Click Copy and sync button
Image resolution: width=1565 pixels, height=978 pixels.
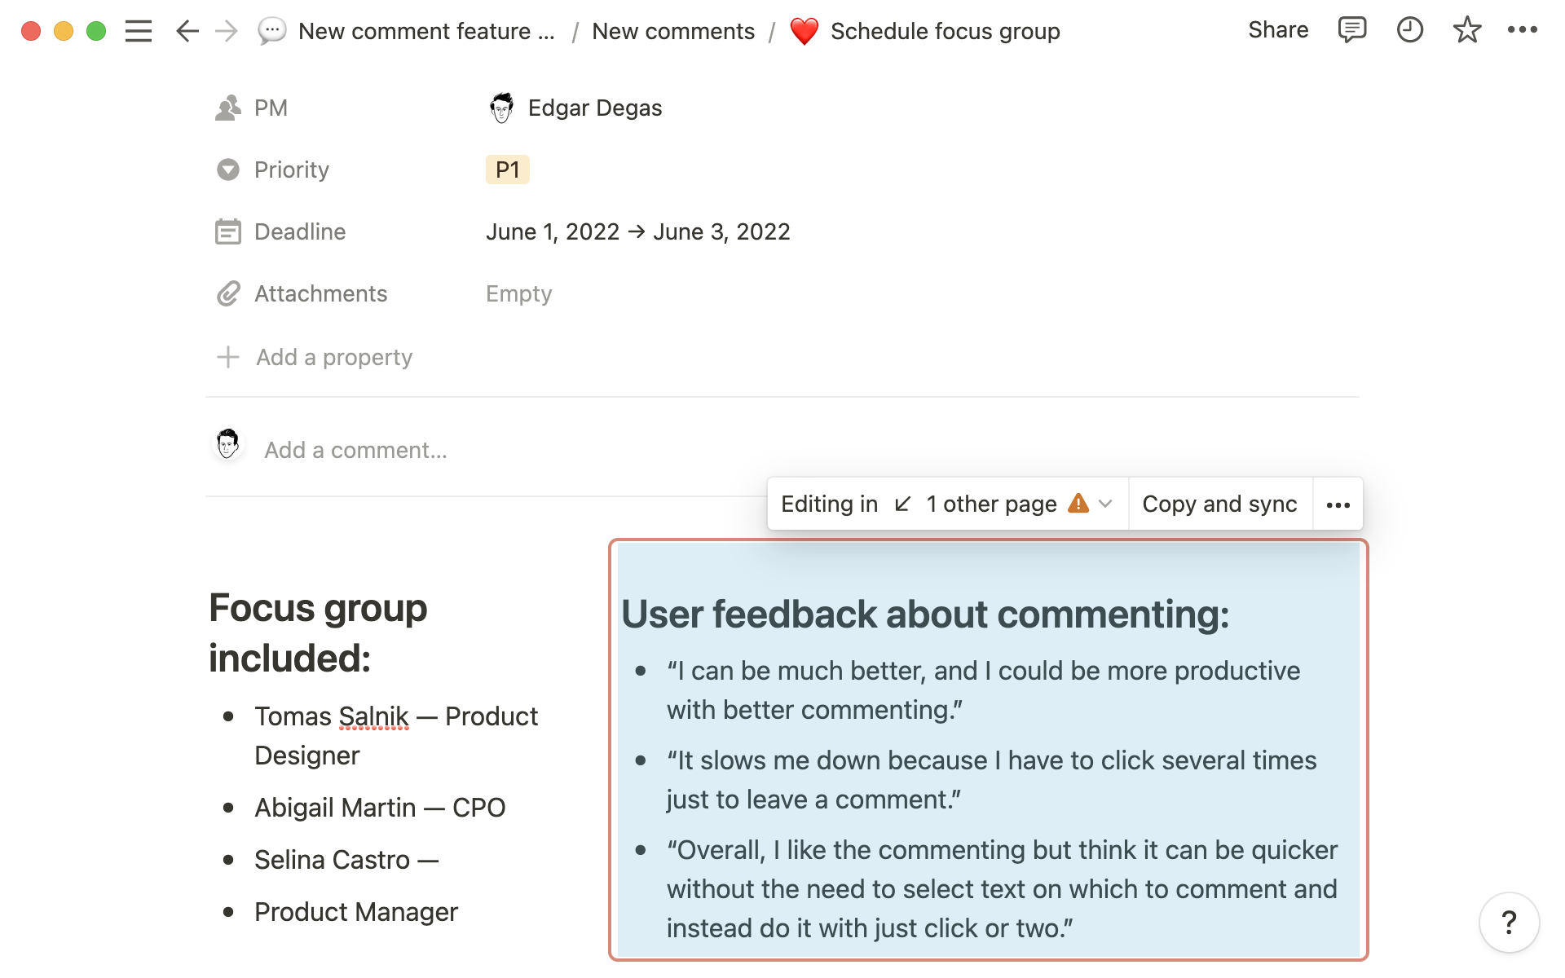pyautogui.click(x=1219, y=504)
